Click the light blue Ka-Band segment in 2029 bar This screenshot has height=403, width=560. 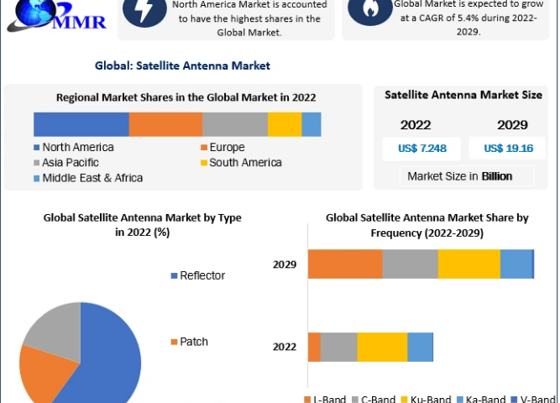[x=516, y=264]
